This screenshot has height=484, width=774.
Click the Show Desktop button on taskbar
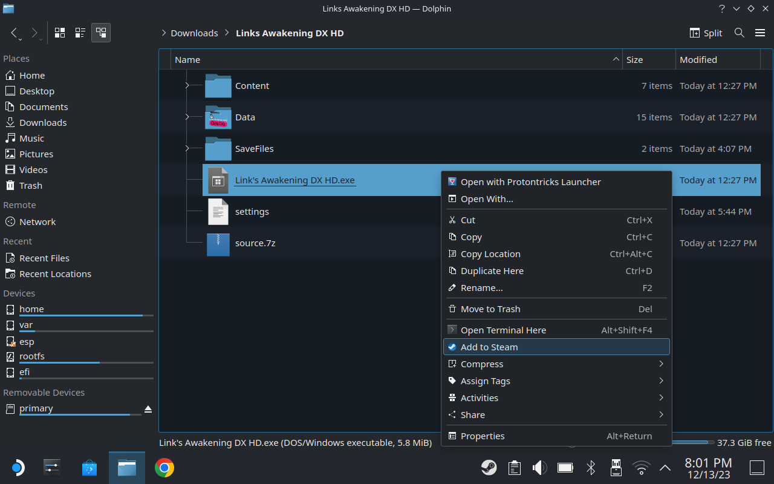pyautogui.click(x=757, y=468)
